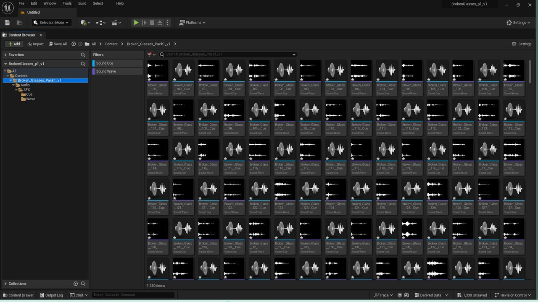Go forward in Content Browser history
538x302 pixels.
(80, 44)
